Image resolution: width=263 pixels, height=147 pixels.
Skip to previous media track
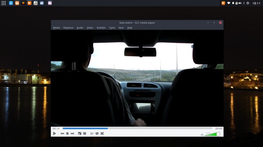[62, 134]
